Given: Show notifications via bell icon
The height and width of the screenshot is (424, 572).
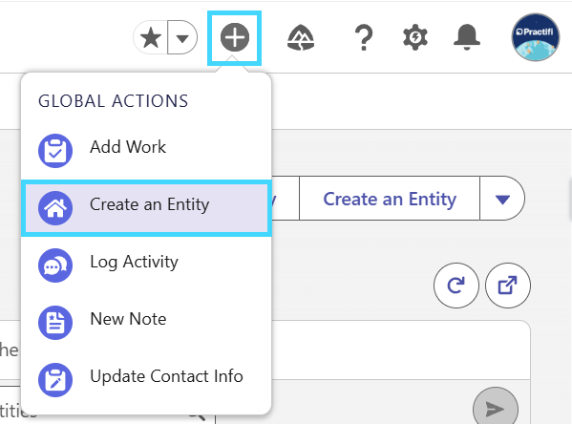Looking at the screenshot, I should point(467,37).
